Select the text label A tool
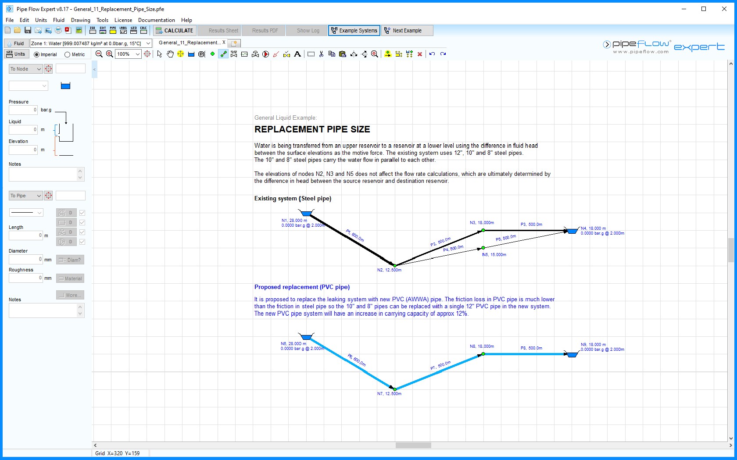The width and height of the screenshot is (737, 460). coord(297,54)
